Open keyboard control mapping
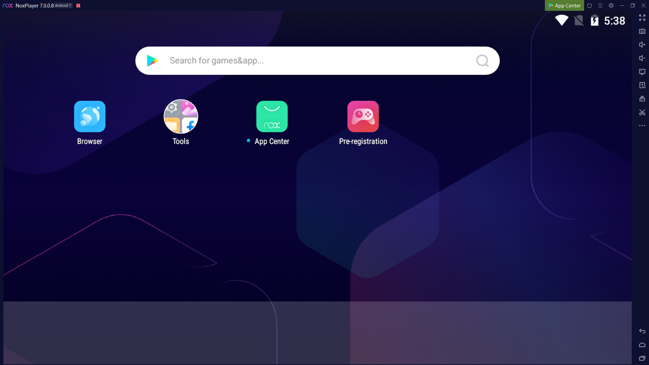 pos(642,31)
